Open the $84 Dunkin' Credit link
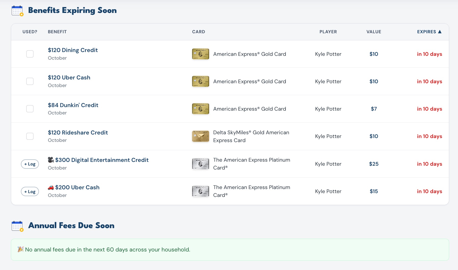Viewport: 458px width, 270px height. 73,105
